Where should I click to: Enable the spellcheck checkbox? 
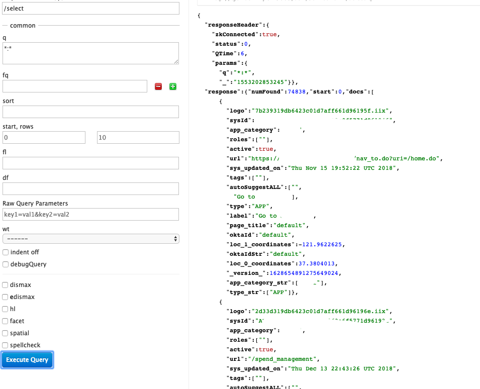(x=6, y=345)
